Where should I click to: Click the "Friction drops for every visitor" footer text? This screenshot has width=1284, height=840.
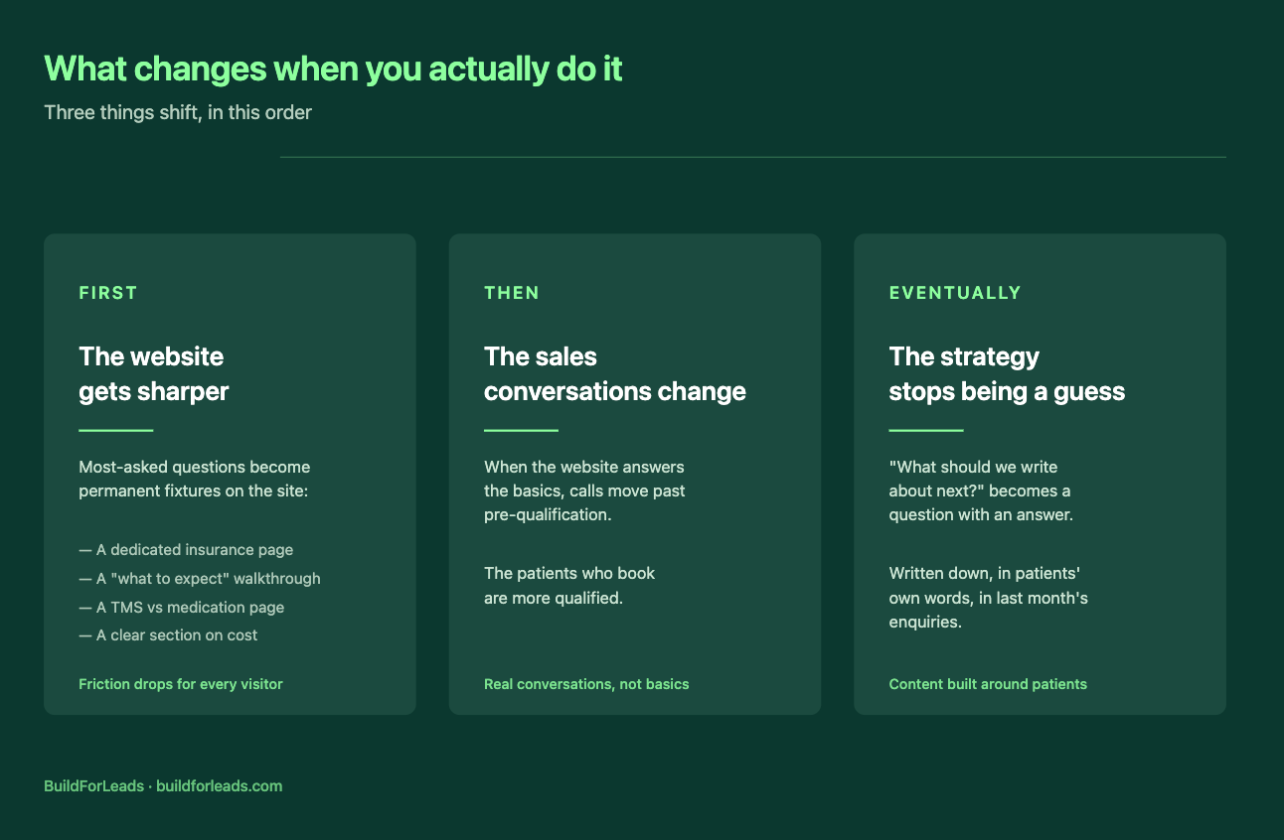[181, 684]
